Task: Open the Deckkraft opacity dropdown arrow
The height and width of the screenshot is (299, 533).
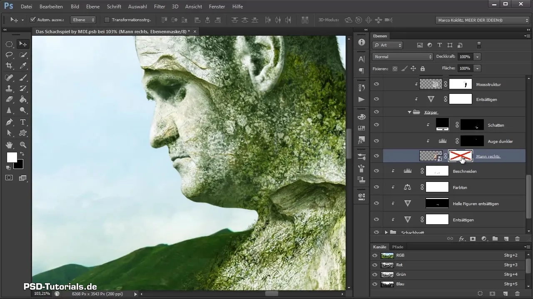Action: pos(477,56)
